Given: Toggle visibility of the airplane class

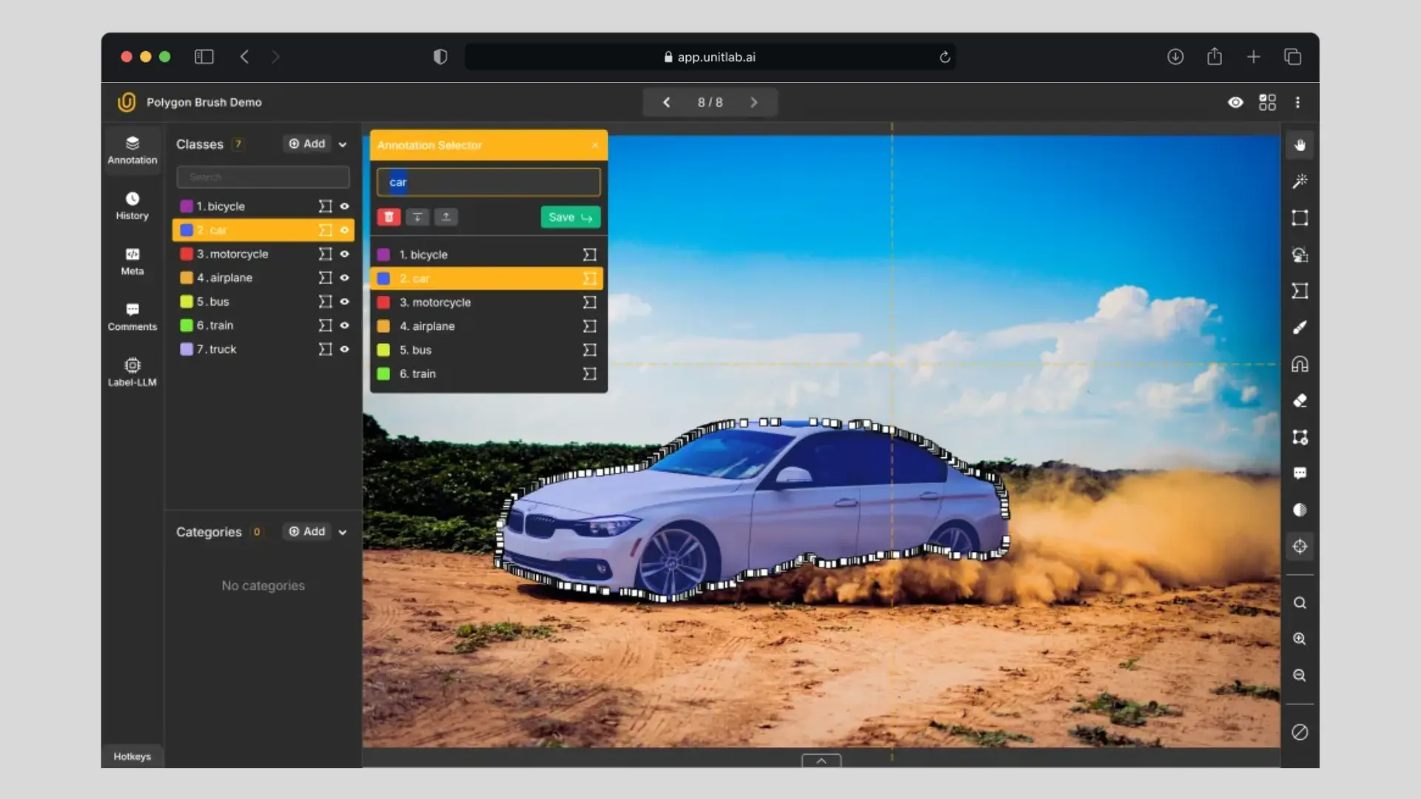Looking at the screenshot, I should tap(344, 277).
